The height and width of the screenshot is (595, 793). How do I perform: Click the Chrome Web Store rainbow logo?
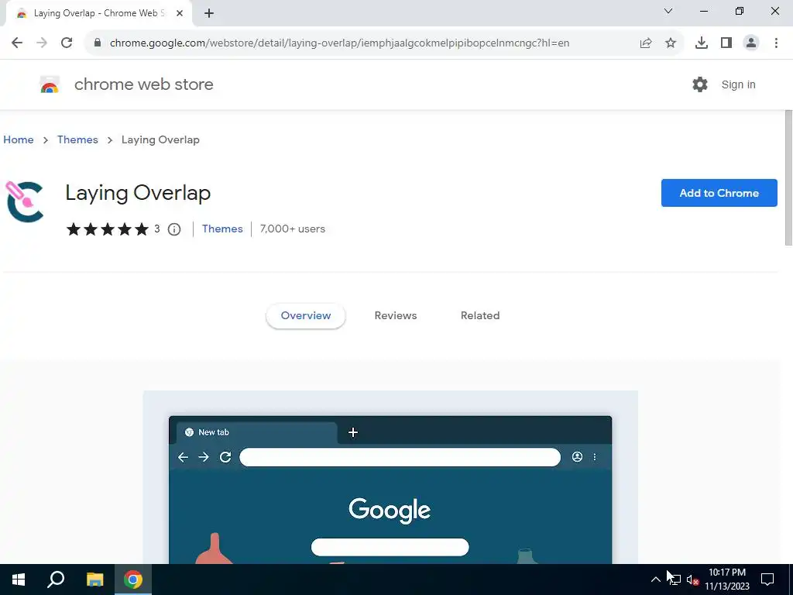(50, 84)
